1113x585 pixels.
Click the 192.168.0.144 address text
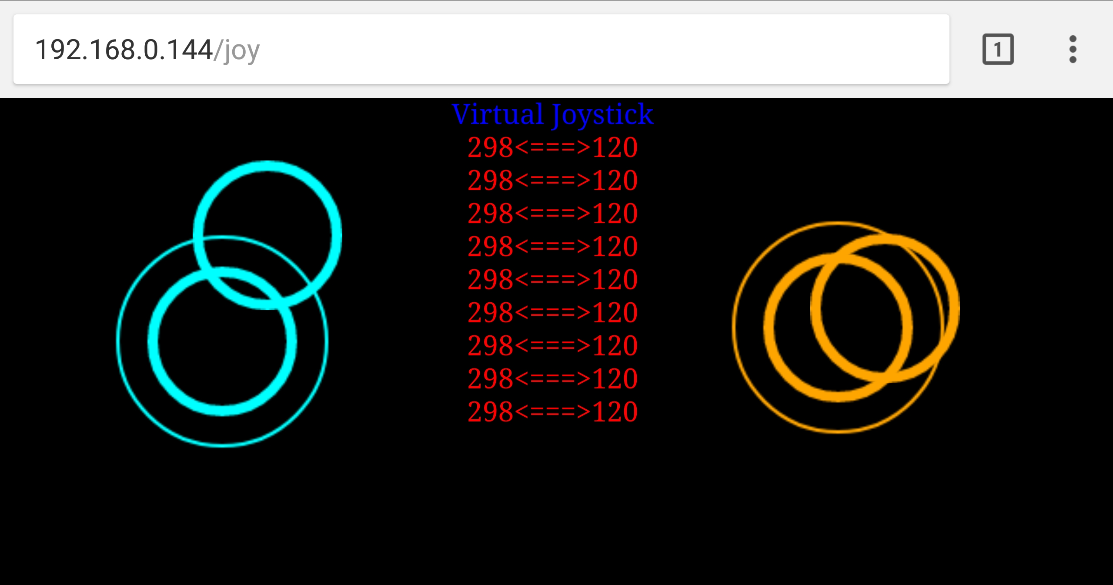click(124, 50)
